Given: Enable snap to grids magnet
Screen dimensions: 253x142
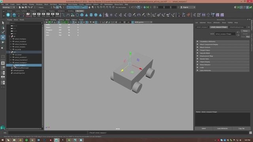Looking at the screenshot, I should point(98,7).
